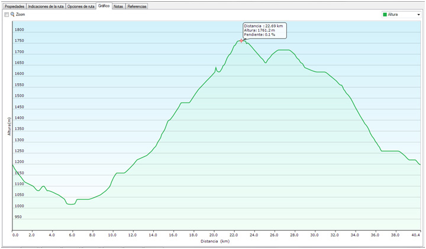Click the Distancia 22.69 km tooltip
This screenshot has height=249, width=426.
(x=264, y=31)
